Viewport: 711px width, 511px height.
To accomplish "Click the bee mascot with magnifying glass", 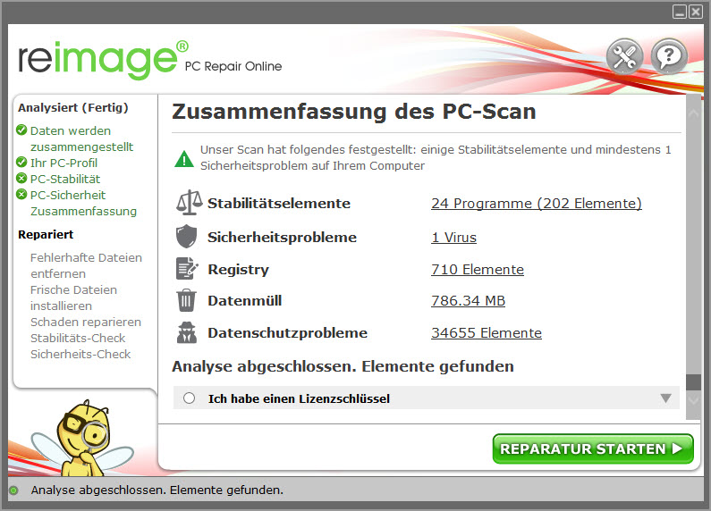I will 81,438.
